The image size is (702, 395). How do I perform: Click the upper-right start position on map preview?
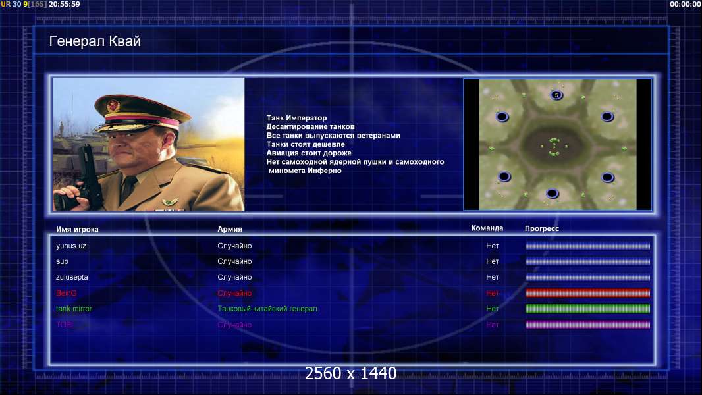pos(608,117)
